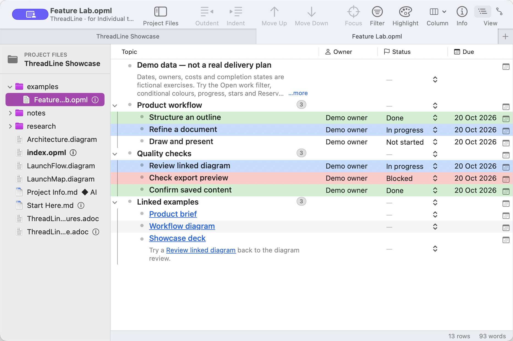The image size is (513, 341).
Task: Click the Focus toolbar icon
Action: pyautogui.click(x=353, y=12)
